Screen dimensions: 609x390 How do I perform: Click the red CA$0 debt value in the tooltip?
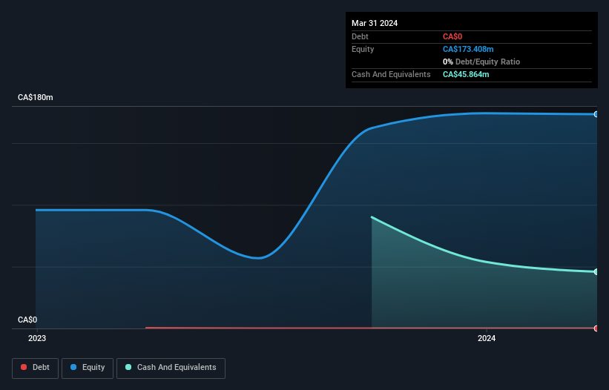[x=452, y=37]
